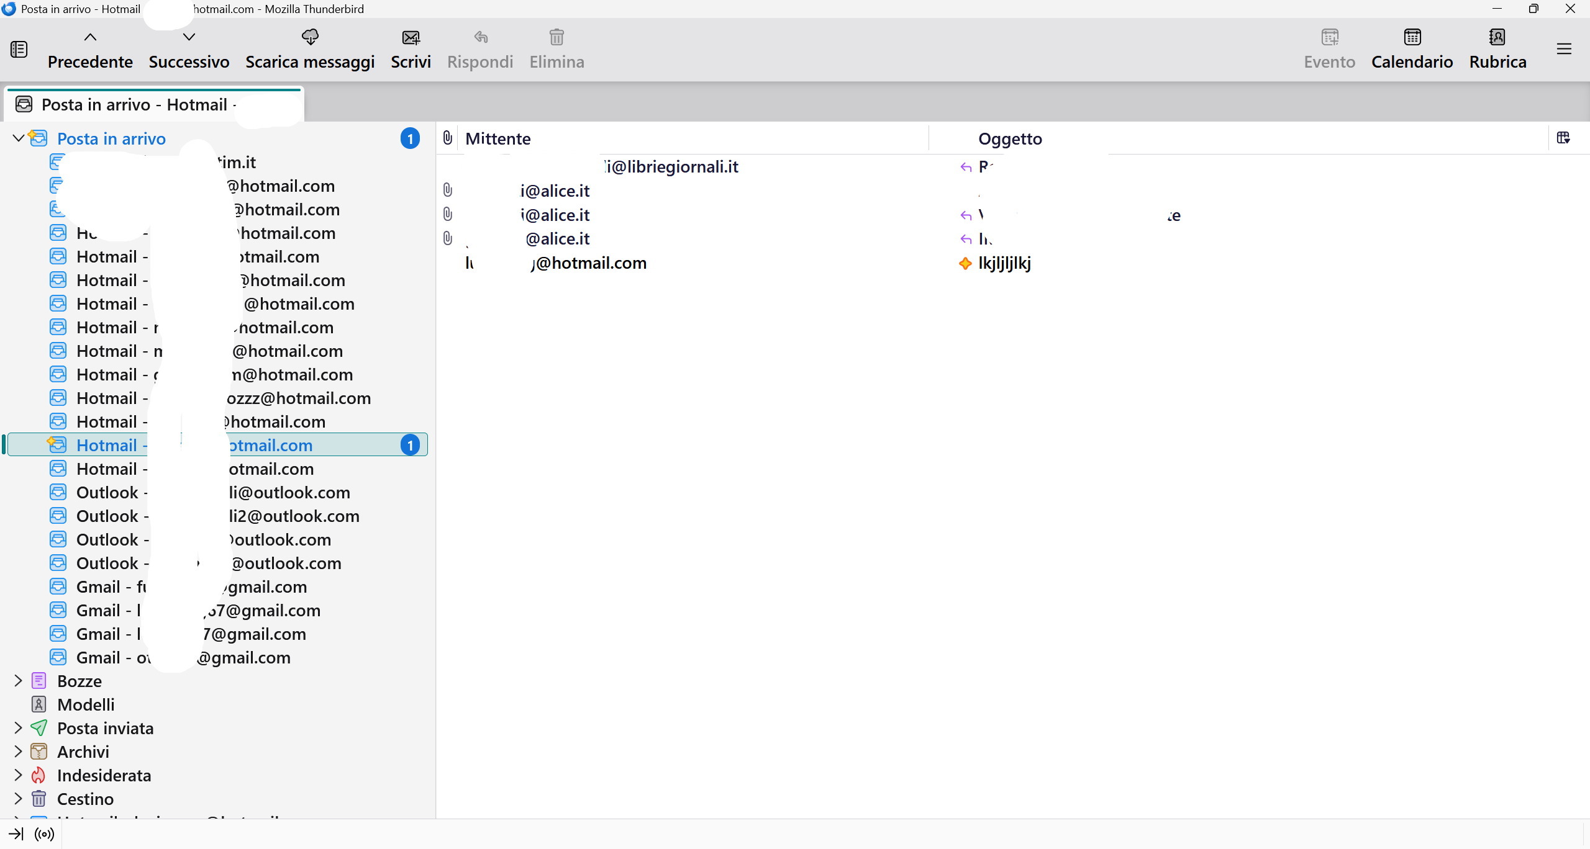Open the Rubrica address book
Image resolution: width=1590 pixels, height=849 pixels.
(1497, 50)
